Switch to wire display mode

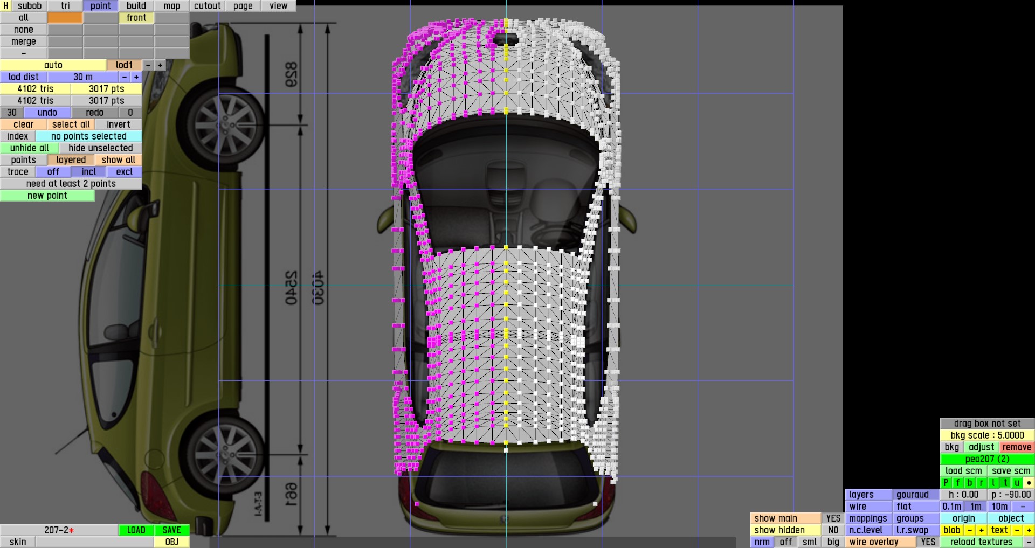[x=869, y=507]
